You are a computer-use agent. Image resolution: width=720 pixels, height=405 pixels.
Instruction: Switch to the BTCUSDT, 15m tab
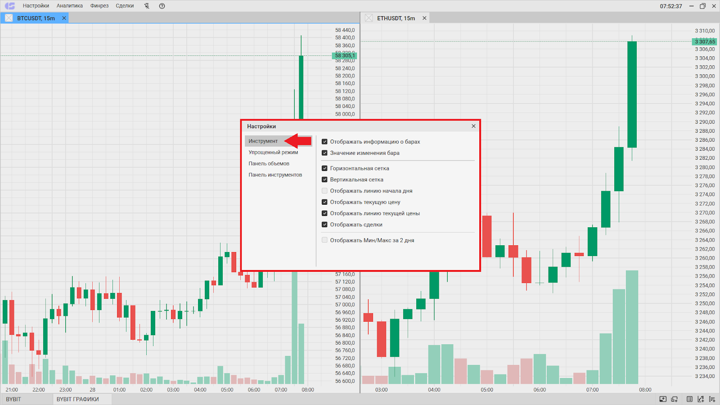36,18
